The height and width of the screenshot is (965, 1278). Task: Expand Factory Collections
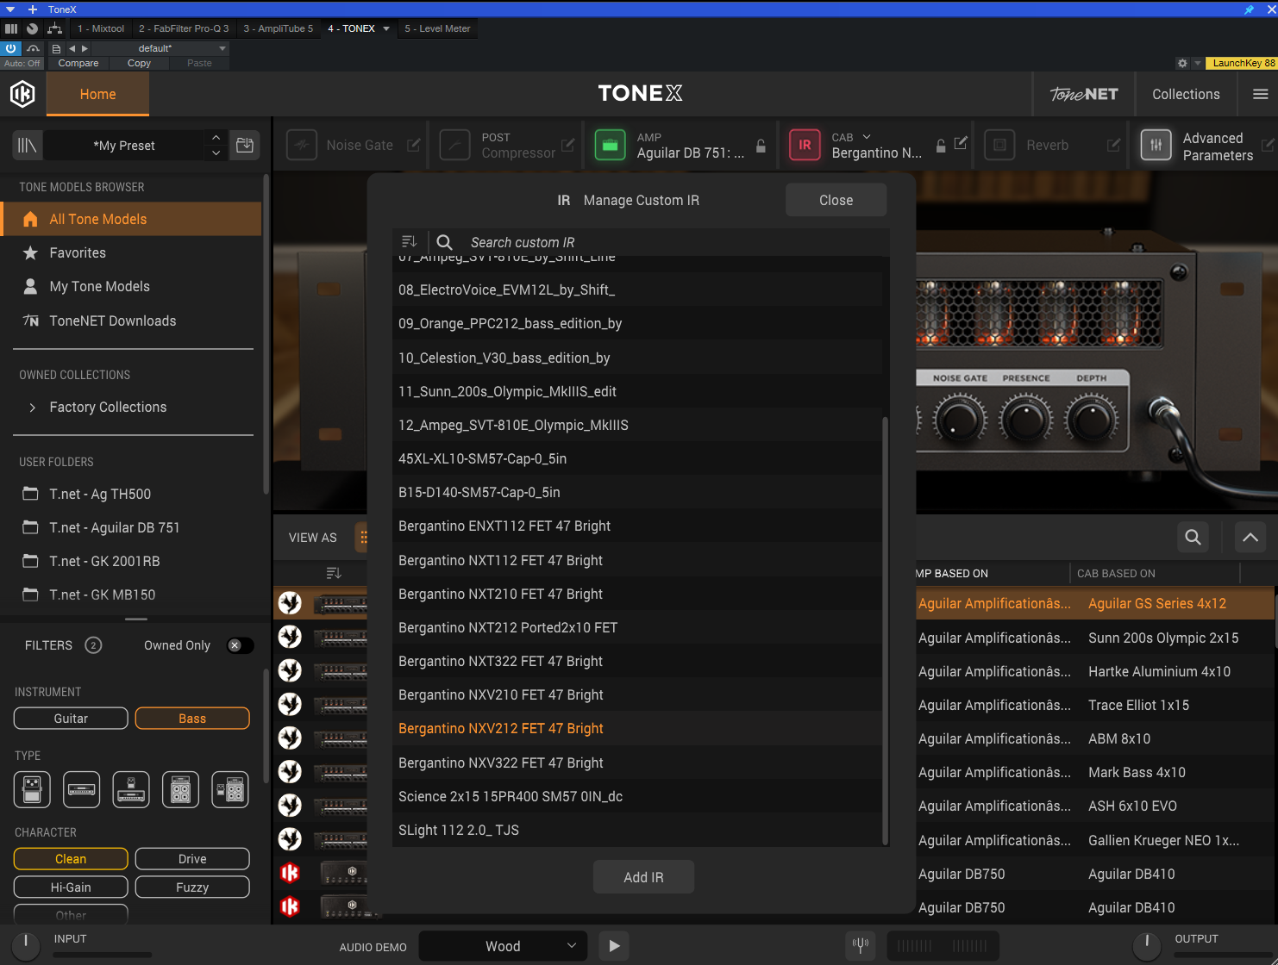(x=33, y=408)
